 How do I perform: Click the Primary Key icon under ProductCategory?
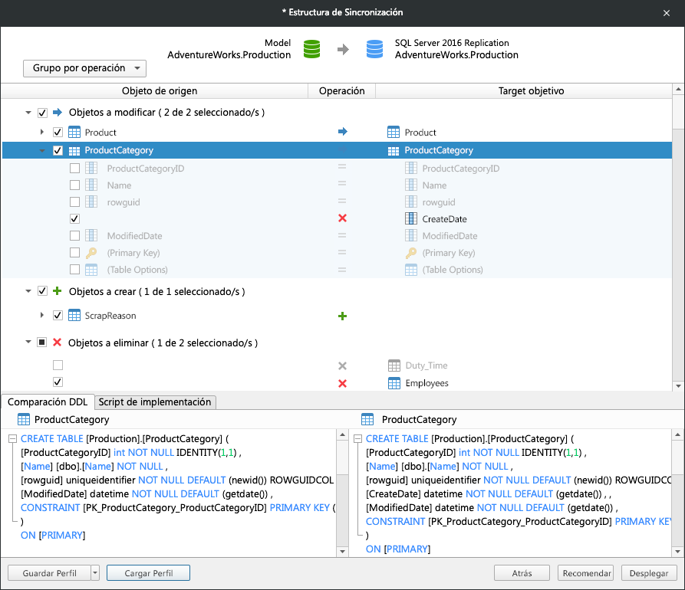pyautogui.click(x=91, y=253)
